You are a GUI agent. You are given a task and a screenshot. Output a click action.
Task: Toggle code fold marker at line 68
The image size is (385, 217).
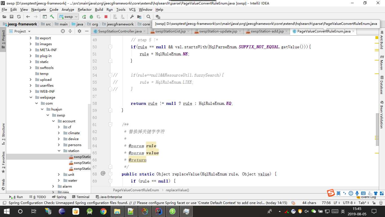click(x=110, y=174)
